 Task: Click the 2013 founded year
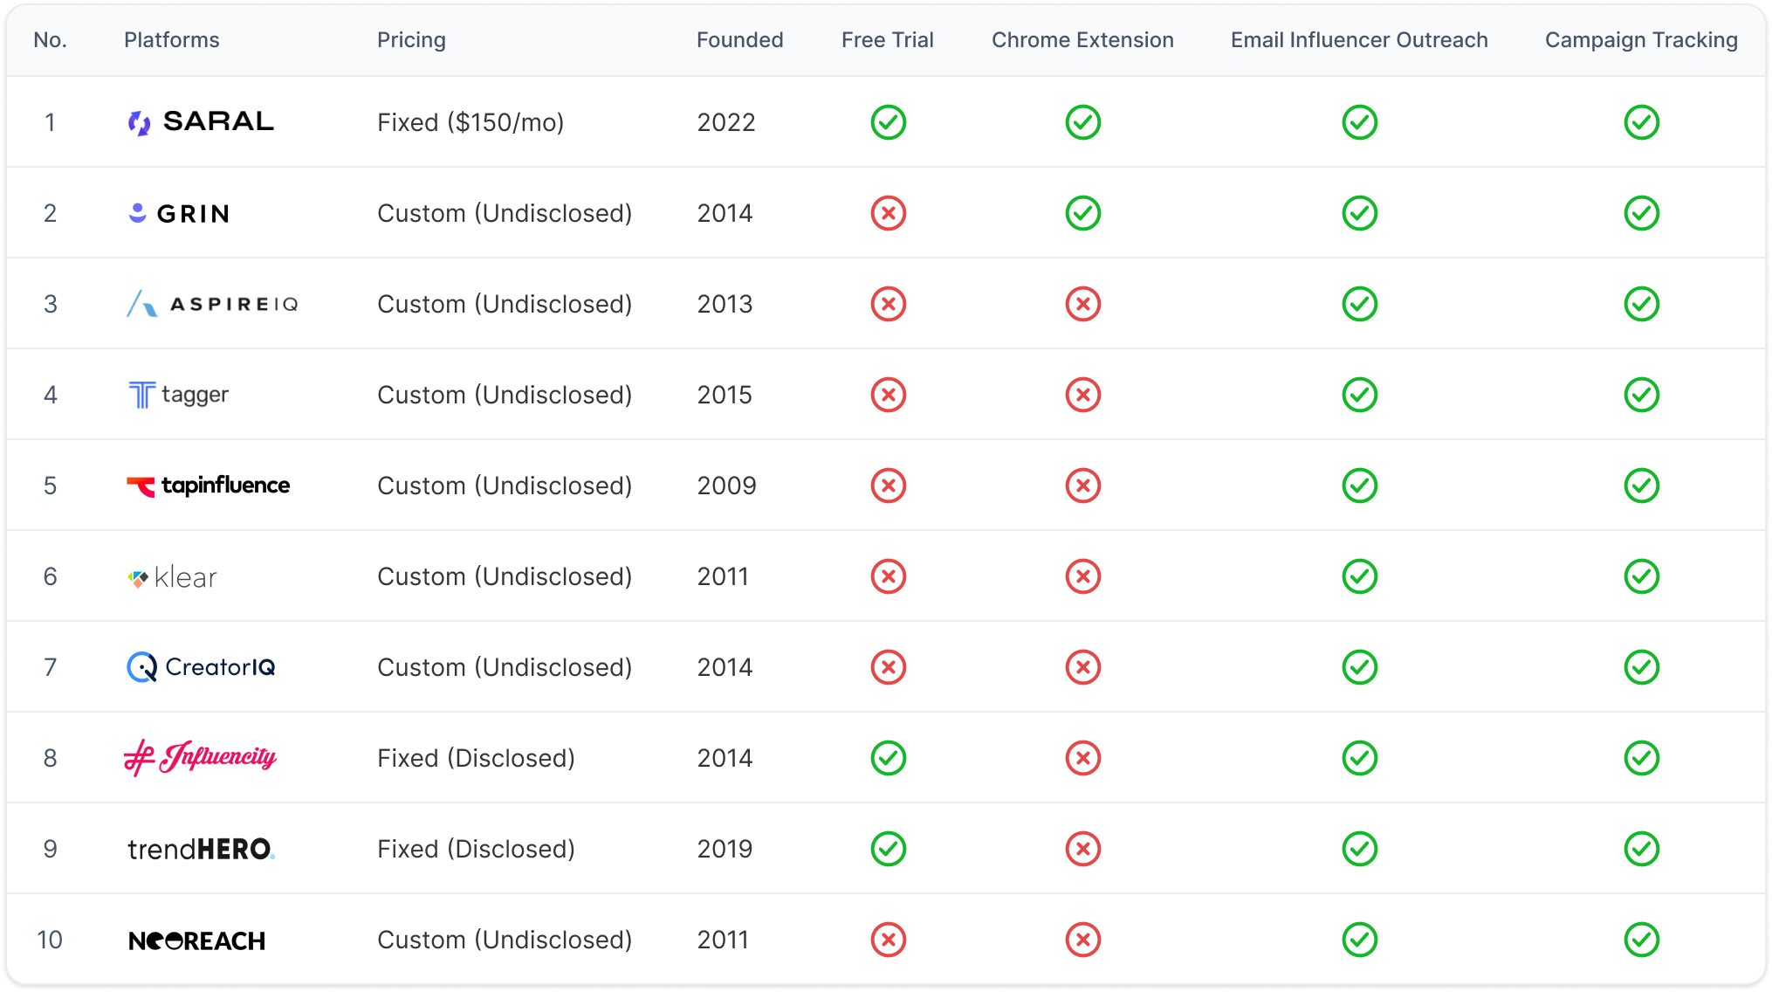(x=725, y=304)
